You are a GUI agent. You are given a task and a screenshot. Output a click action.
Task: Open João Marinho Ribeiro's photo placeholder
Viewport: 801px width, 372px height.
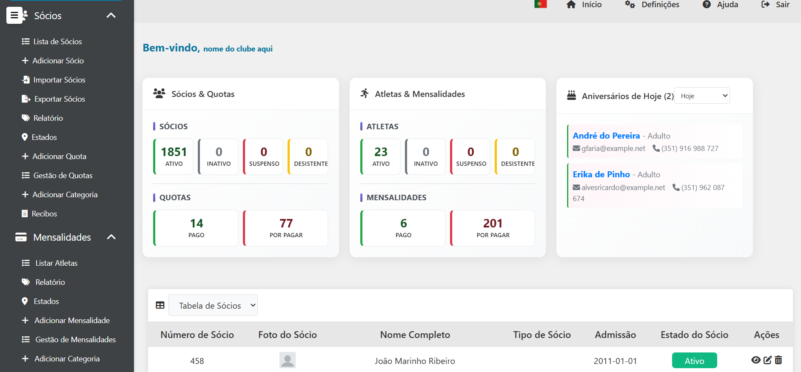(287, 360)
